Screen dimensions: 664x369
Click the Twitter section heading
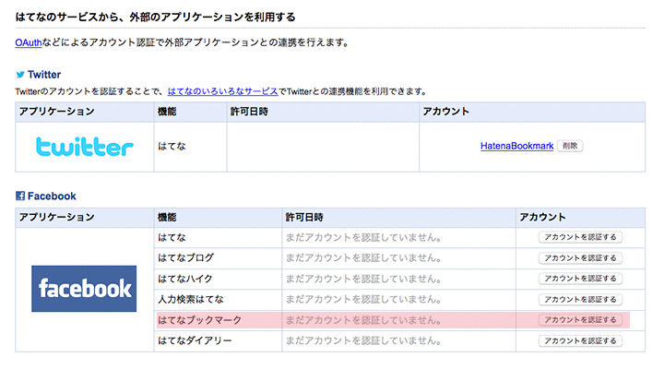[44, 75]
